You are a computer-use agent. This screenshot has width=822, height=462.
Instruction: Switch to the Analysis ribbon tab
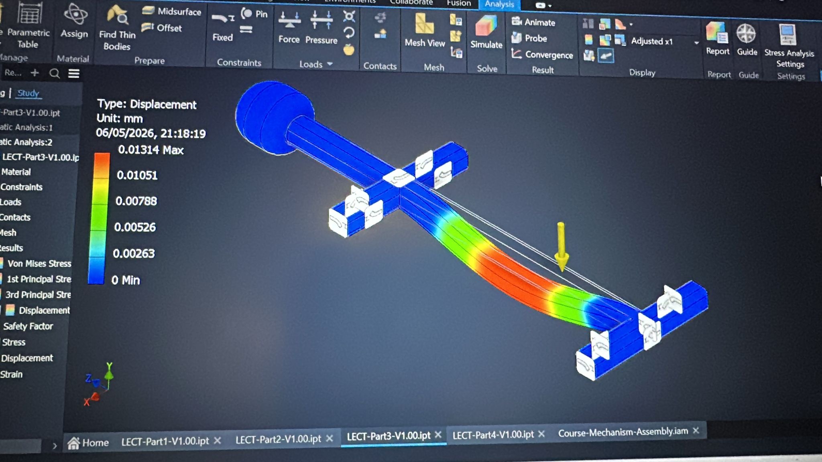click(499, 4)
